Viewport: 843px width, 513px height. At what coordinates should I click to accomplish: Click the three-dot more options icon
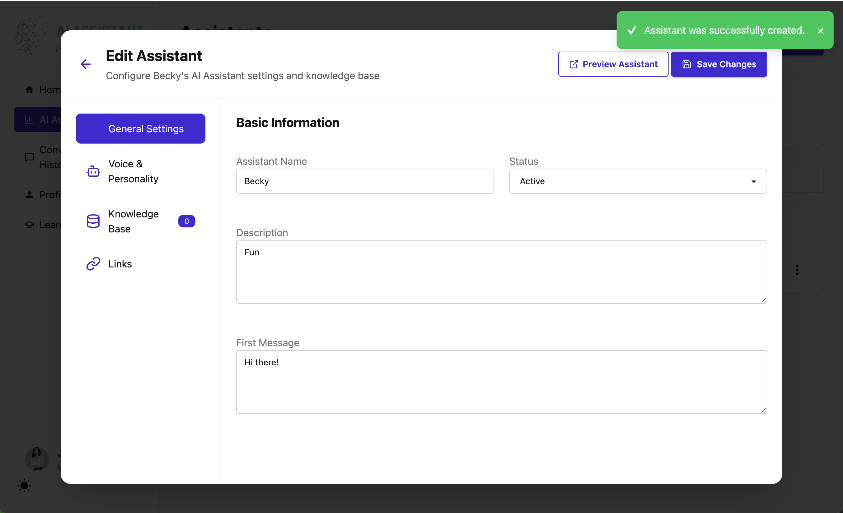pyautogui.click(x=797, y=270)
